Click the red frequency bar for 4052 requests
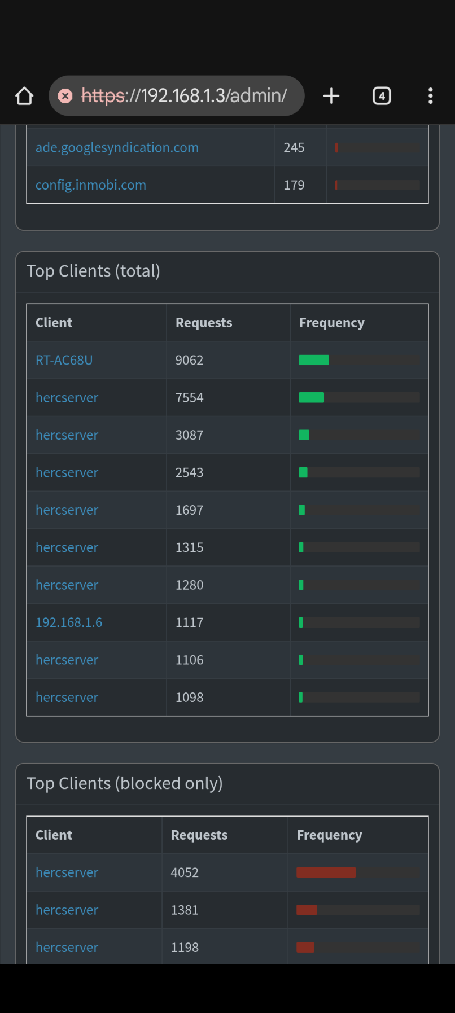Screen dimensions: 455x1013 tap(326, 872)
